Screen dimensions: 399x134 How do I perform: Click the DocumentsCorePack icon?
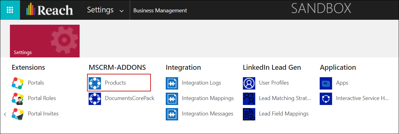tap(95, 98)
